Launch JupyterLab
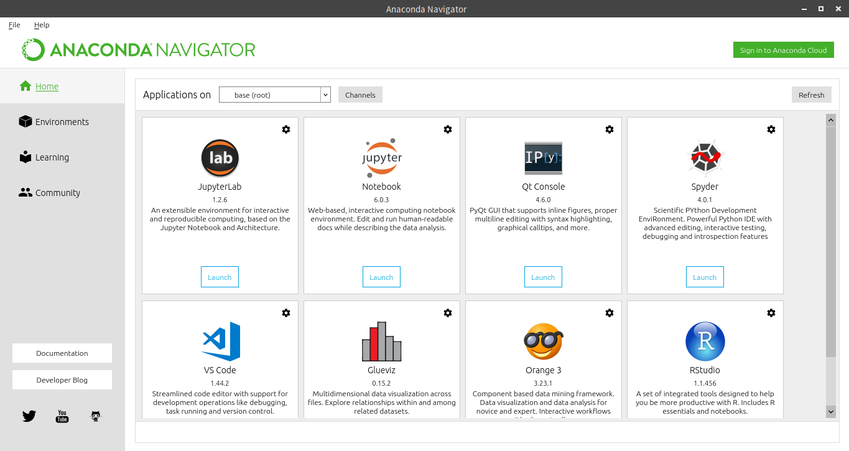The image size is (849, 451). (x=220, y=277)
